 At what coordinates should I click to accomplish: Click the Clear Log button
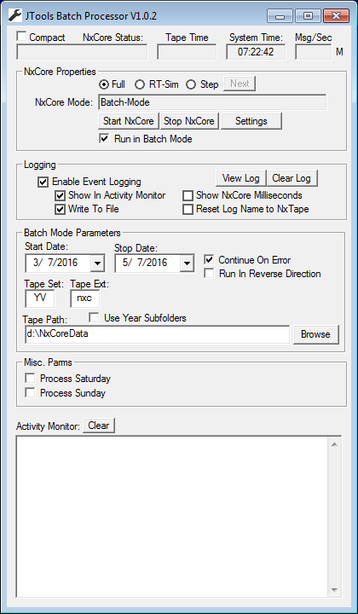[292, 178]
